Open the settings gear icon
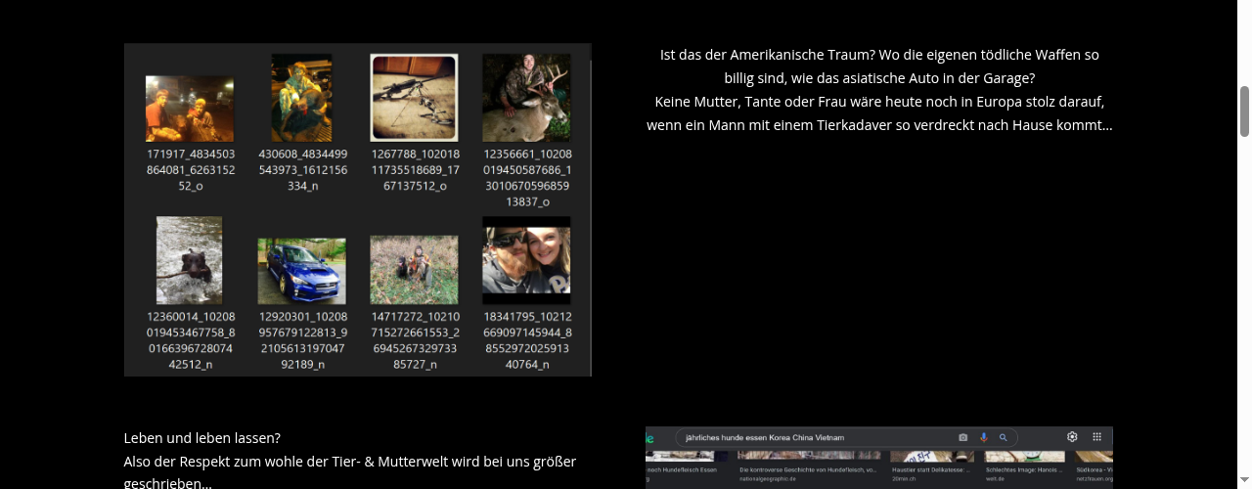 coord(1072,437)
